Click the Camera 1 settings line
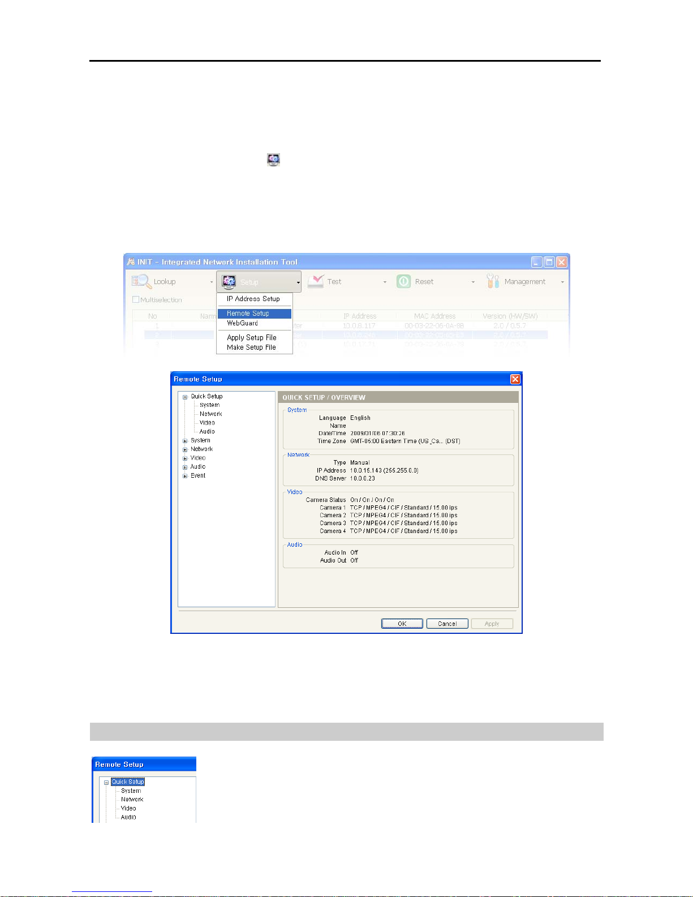Viewport: 693px width, 897px height. [x=403, y=508]
